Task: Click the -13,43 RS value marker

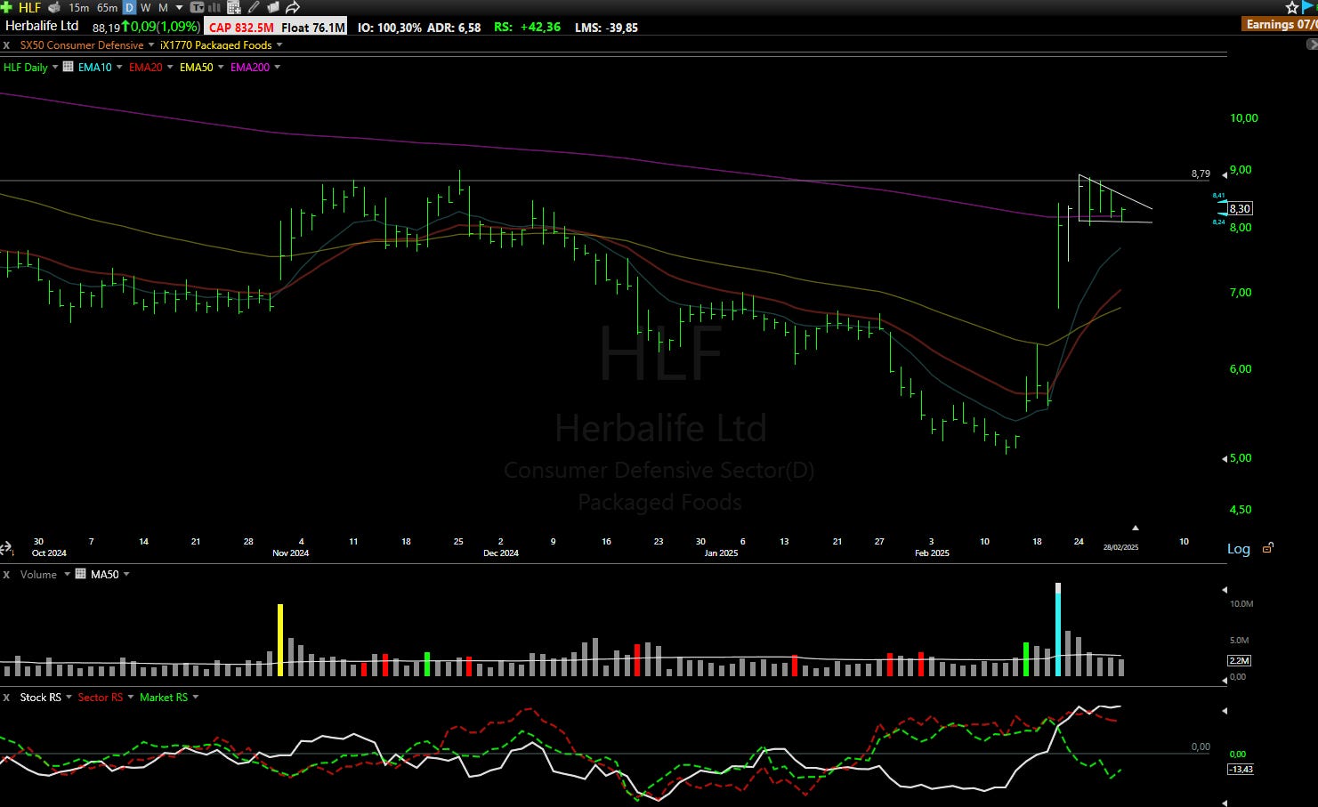Action: (x=1241, y=769)
